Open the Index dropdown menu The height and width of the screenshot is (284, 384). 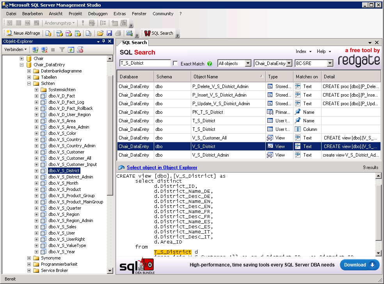pyautogui.click(x=304, y=51)
